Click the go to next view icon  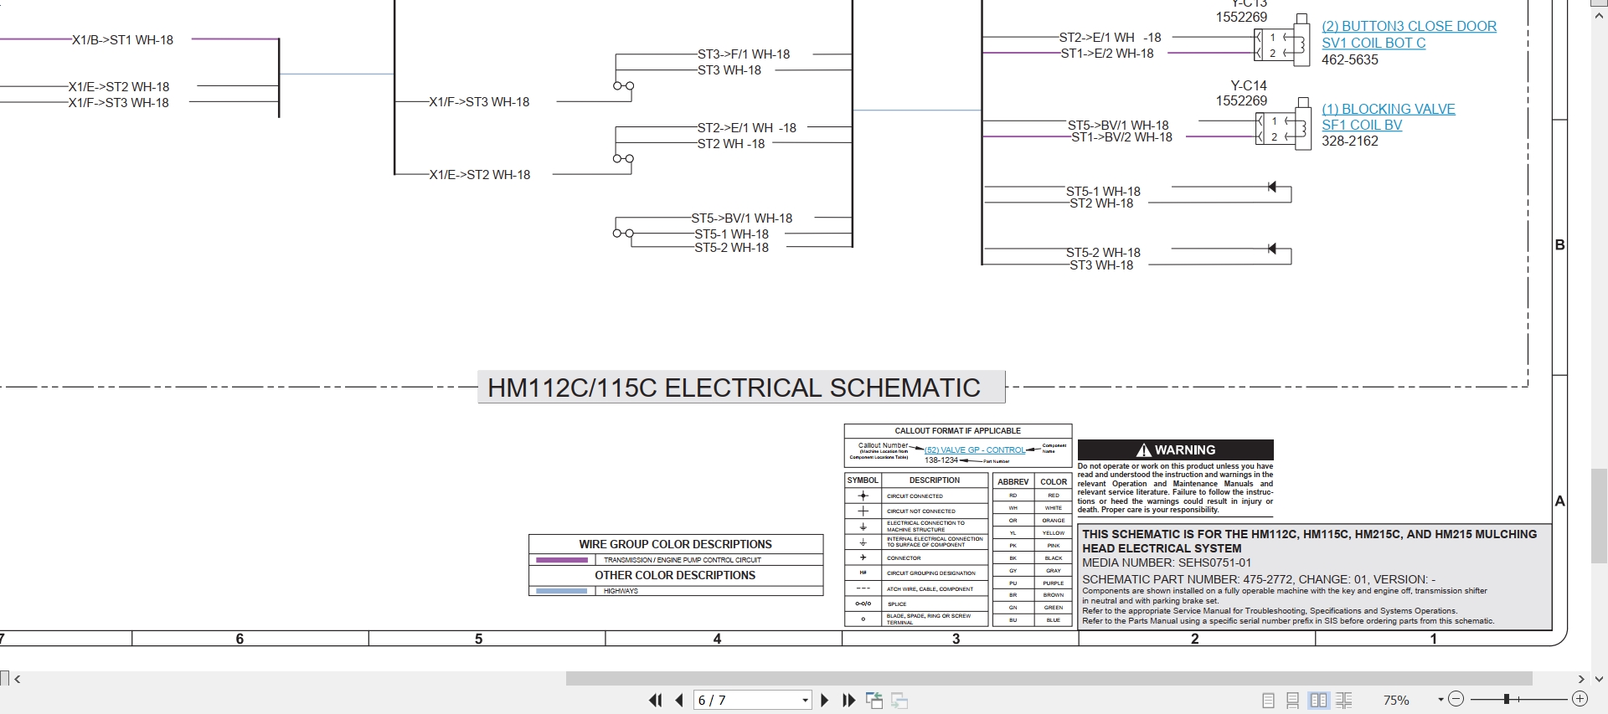click(x=899, y=701)
